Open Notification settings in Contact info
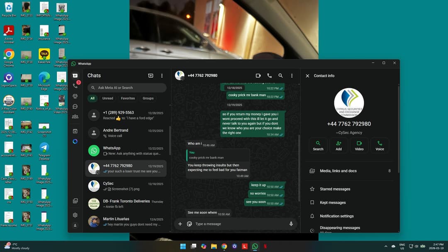The width and height of the screenshot is (448, 252). point(350,216)
